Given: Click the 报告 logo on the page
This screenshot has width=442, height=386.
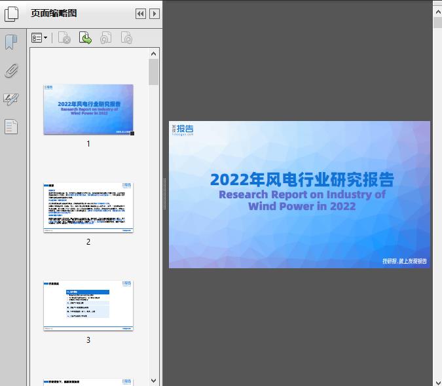Looking at the screenshot, I should pos(183,130).
